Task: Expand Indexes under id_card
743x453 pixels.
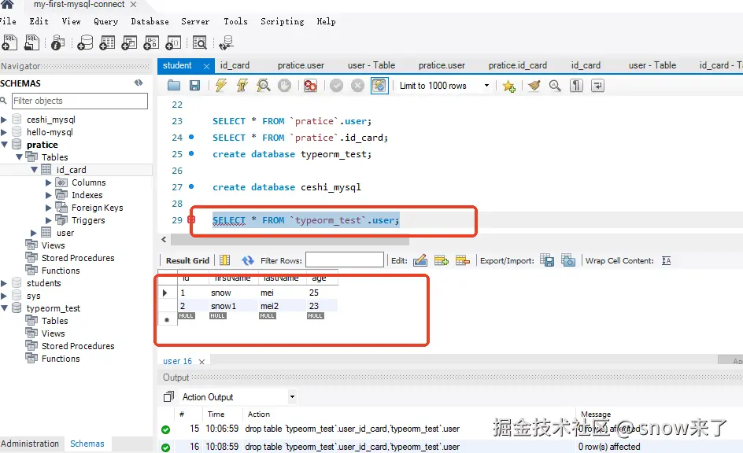Action: 48,195
